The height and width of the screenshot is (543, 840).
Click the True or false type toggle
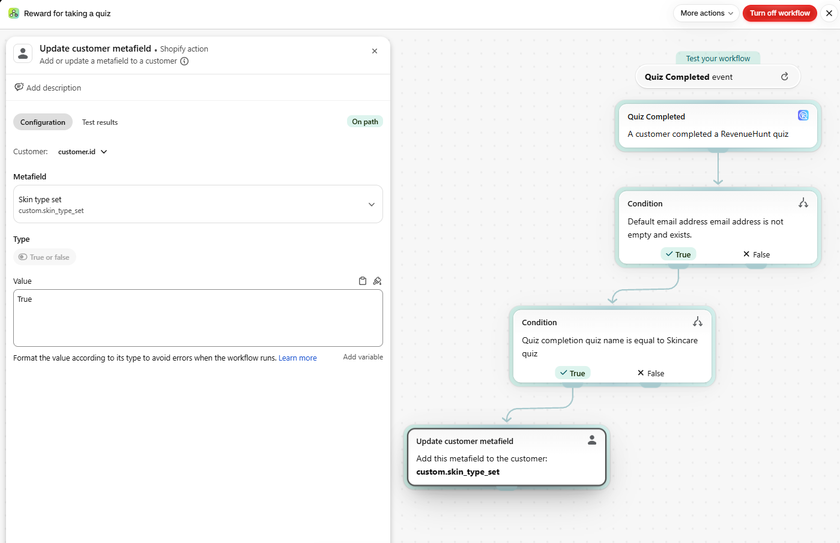coord(44,257)
